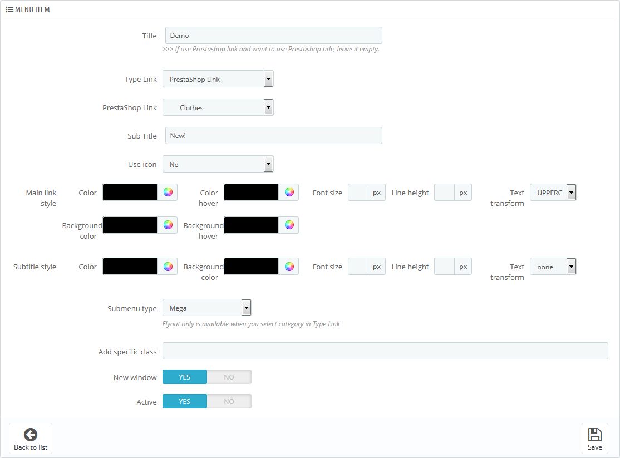Image resolution: width=620 pixels, height=458 pixels.
Task: Set New window to YES
Action: [x=185, y=377]
